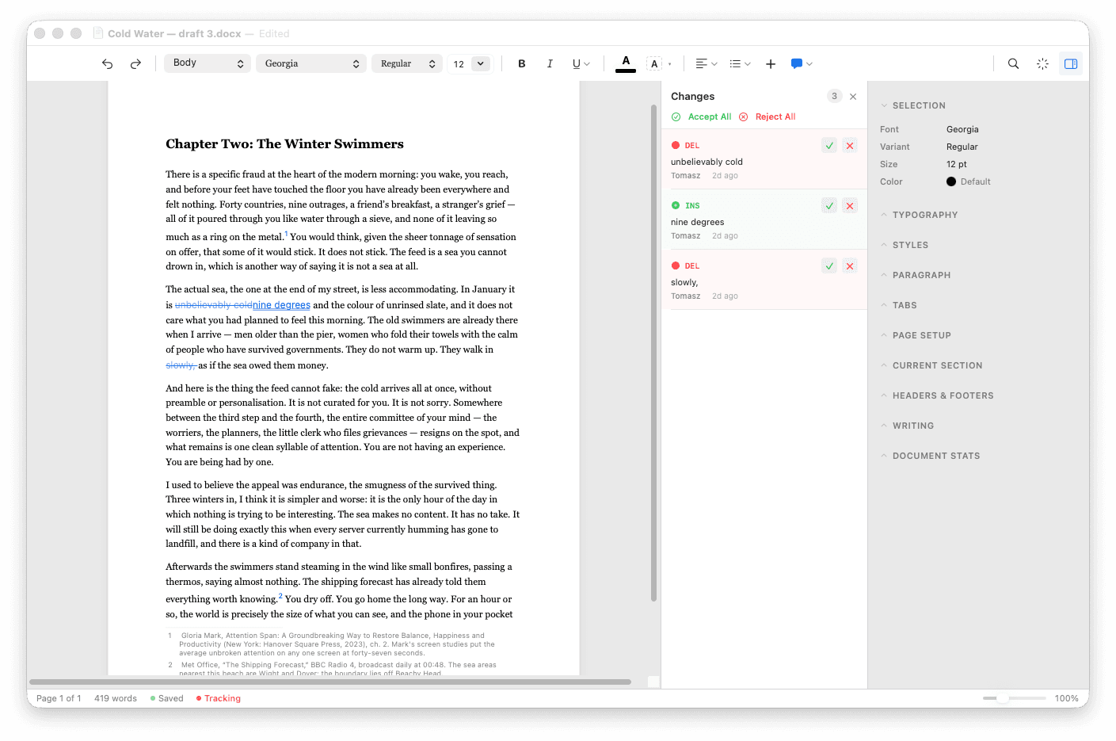Reject the 'slowly,' deletion
Image resolution: width=1116 pixels, height=741 pixels.
tap(850, 266)
